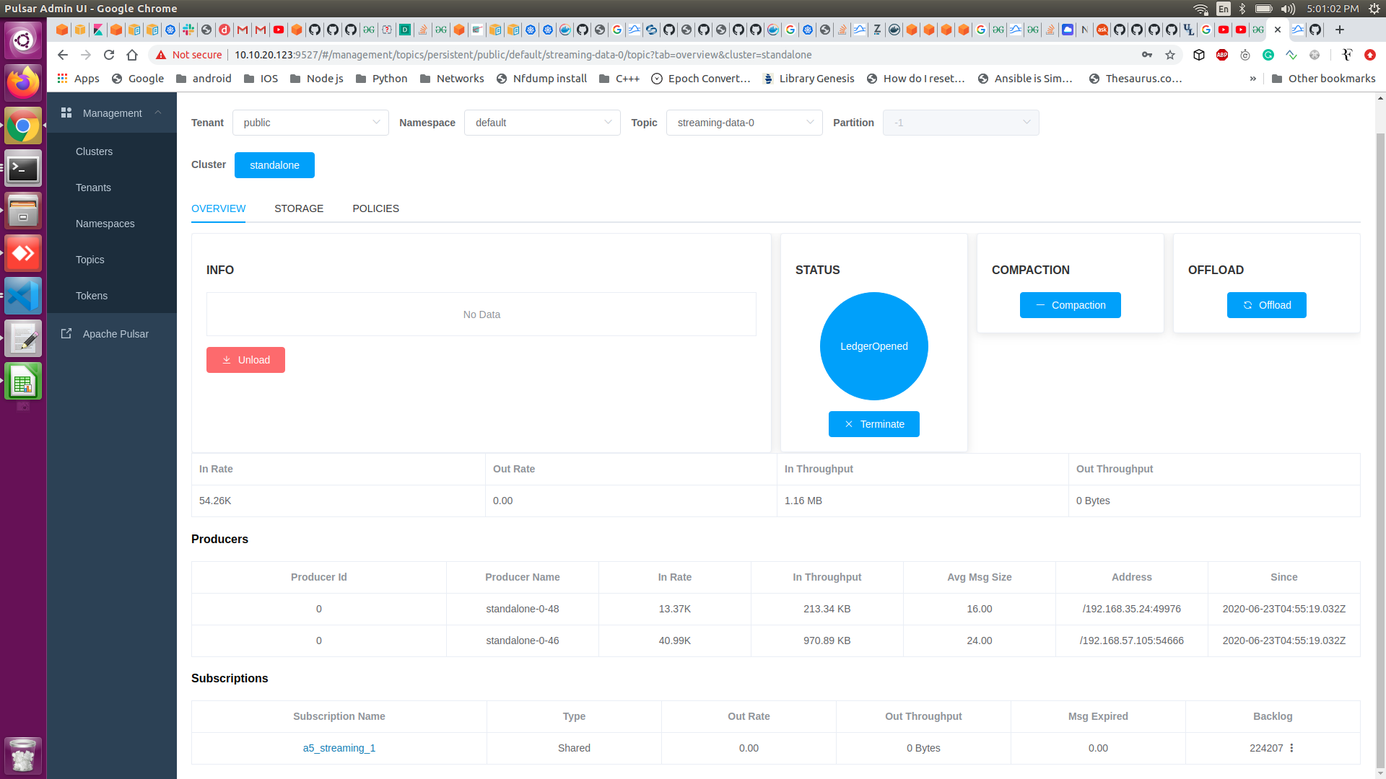Open the POLICIES tab
This screenshot has height=779, width=1386.
point(375,208)
